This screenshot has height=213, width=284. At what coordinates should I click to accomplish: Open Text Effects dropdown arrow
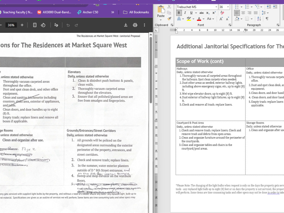pos(183,19)
